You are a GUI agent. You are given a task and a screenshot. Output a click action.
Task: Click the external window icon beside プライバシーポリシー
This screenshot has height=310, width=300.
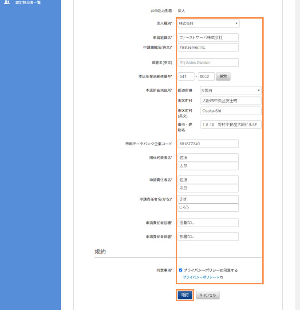[221, 277]
